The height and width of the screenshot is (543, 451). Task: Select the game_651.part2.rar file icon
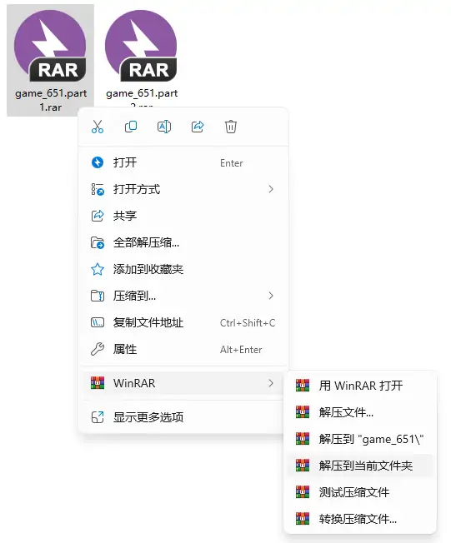coord(141,46)
